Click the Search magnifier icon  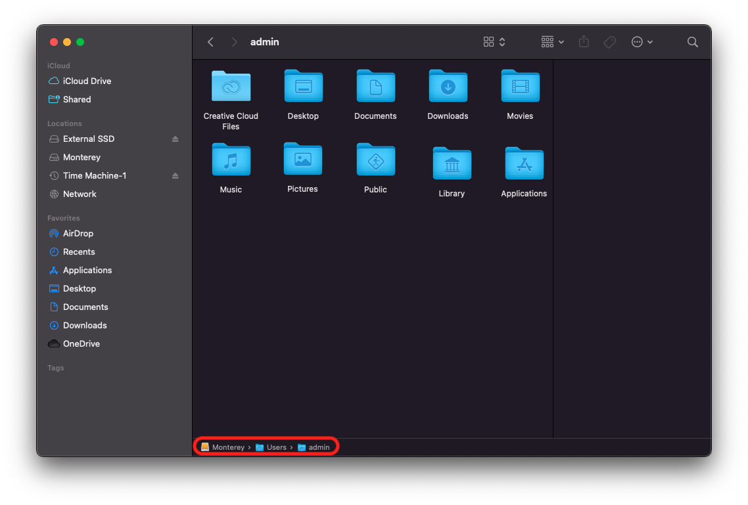coord(693,42)
